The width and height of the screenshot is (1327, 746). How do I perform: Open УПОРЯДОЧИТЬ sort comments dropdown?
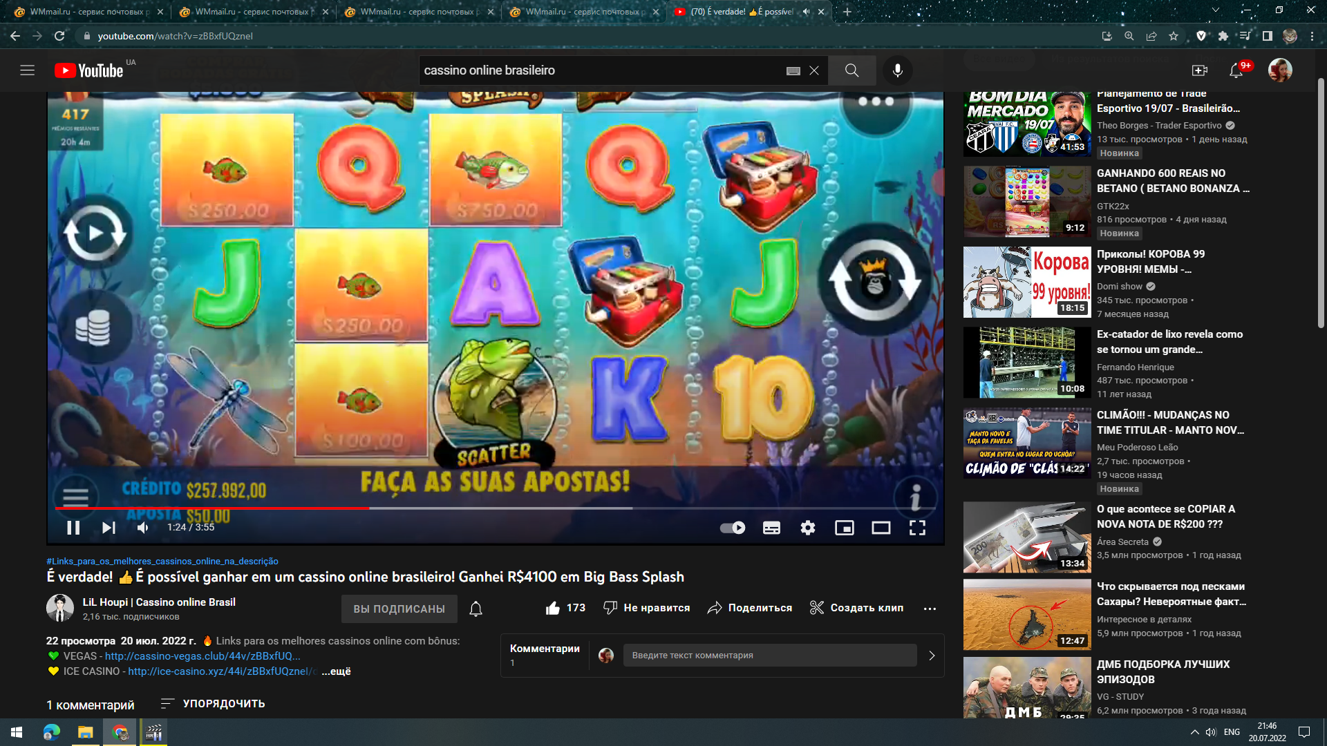click(213, 704)
